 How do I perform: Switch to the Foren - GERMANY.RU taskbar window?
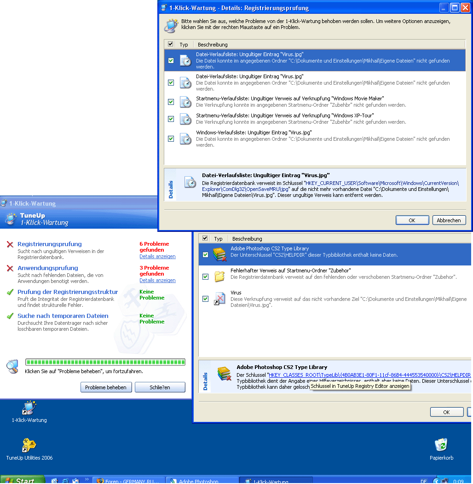(128, 480)
